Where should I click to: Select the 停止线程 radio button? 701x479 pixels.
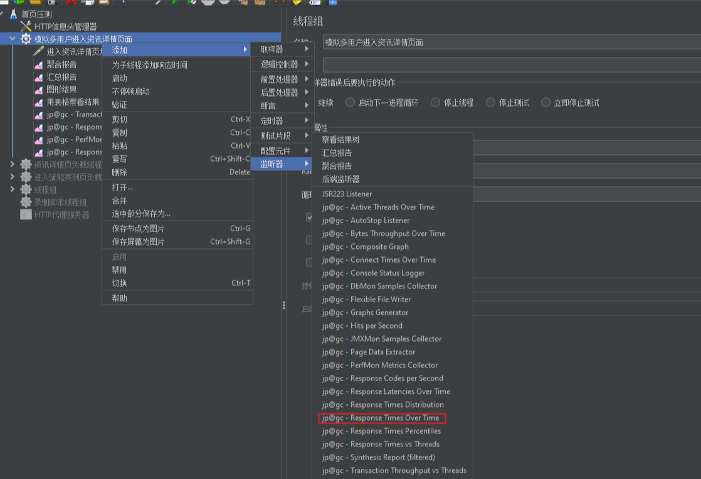[x=435, y=102]
